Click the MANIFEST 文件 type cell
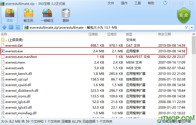Image resolution: width=196 pixels, height=125 pixels. (138, 57)
